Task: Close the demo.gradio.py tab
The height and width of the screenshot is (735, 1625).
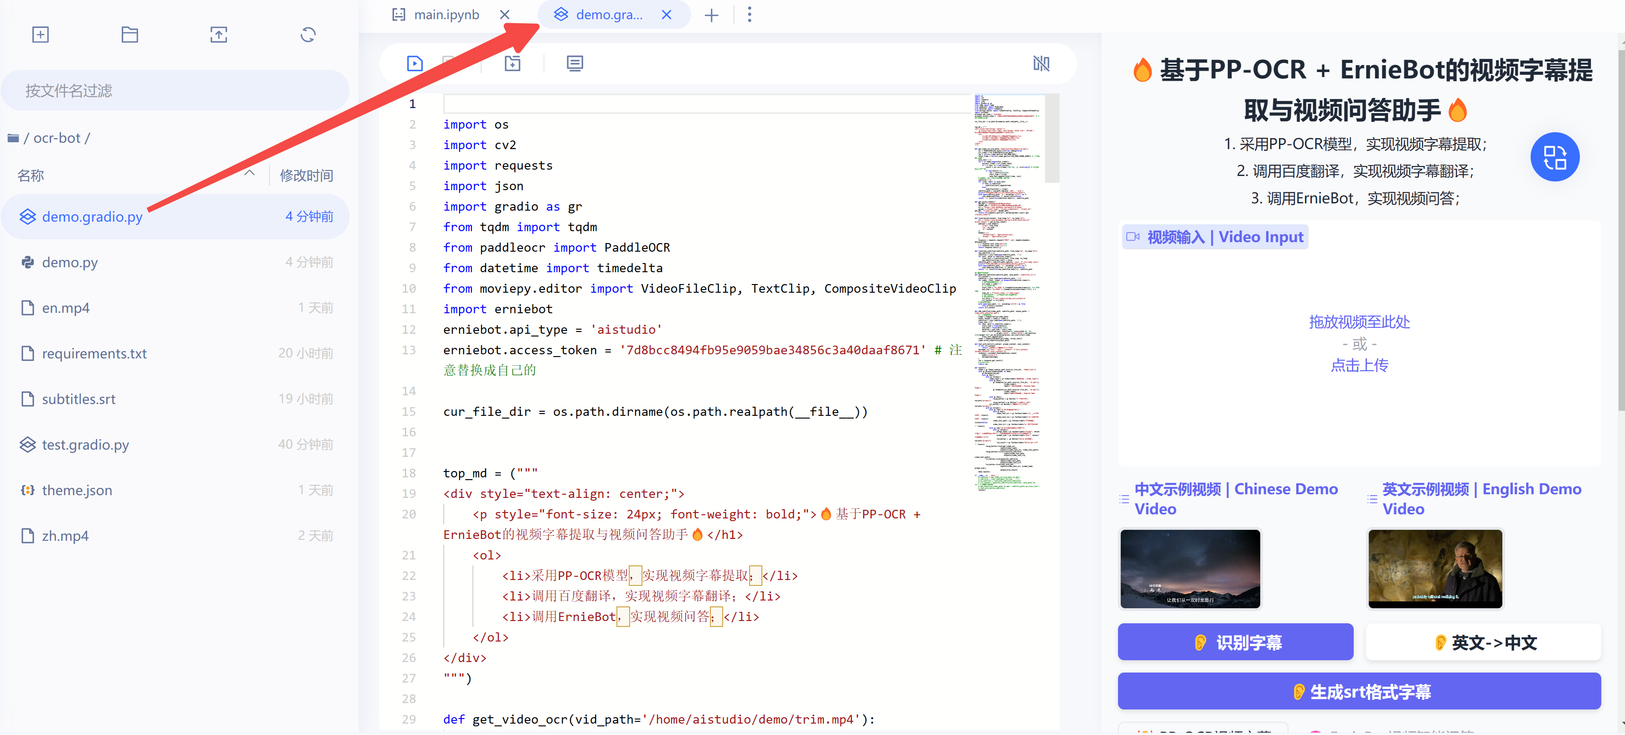Action: click(x=666, y=15)
